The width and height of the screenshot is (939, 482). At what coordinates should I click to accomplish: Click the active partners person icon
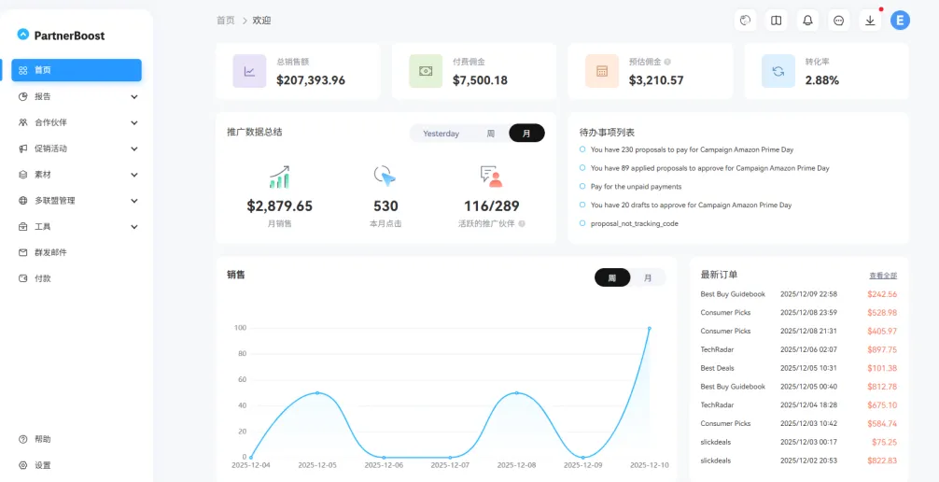pos(491,177)
